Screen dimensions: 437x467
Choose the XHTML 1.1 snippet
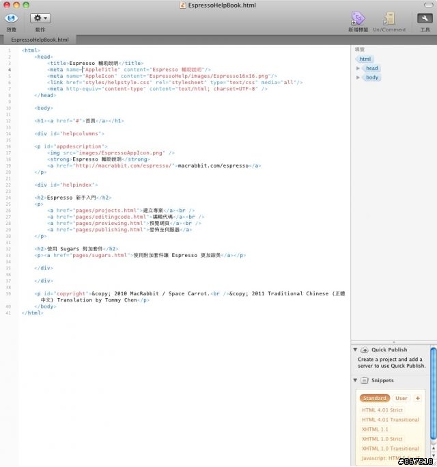(375, 429)
